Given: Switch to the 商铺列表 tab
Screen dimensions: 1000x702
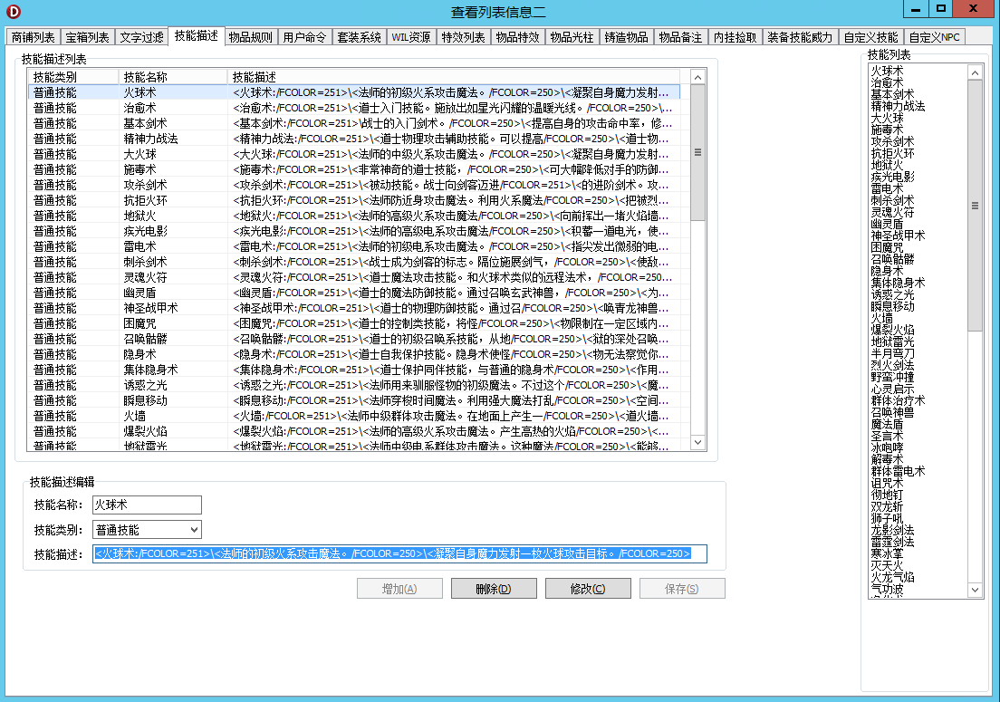Looking at the screenshot, I should click(x=34, y=37).
